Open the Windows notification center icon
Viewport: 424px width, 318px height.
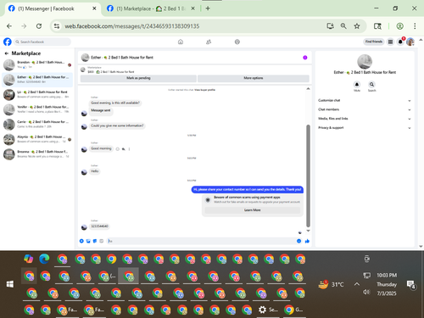pos(410,284)
